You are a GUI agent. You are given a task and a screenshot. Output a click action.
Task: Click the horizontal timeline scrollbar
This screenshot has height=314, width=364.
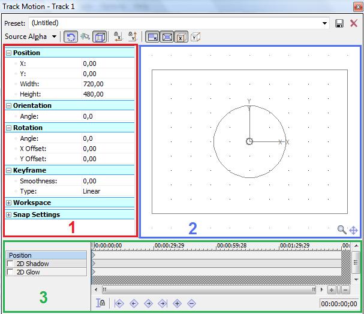click(x=204, y=290)
